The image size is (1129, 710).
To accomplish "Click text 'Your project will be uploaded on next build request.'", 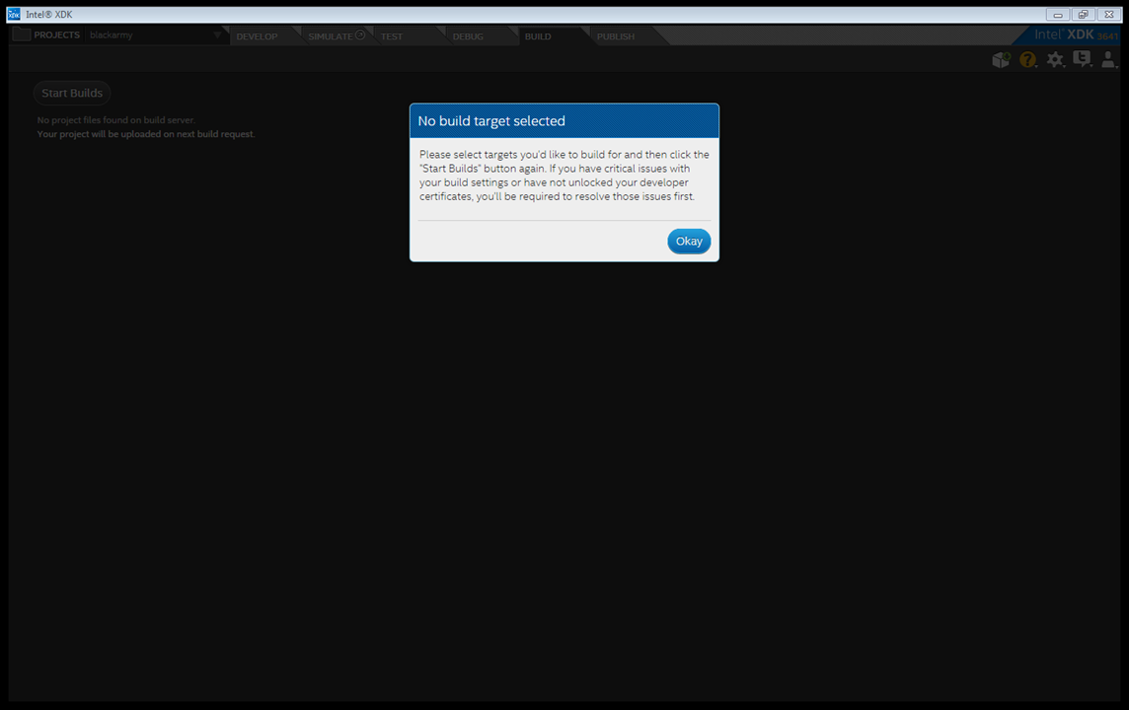I will point(146,134).
